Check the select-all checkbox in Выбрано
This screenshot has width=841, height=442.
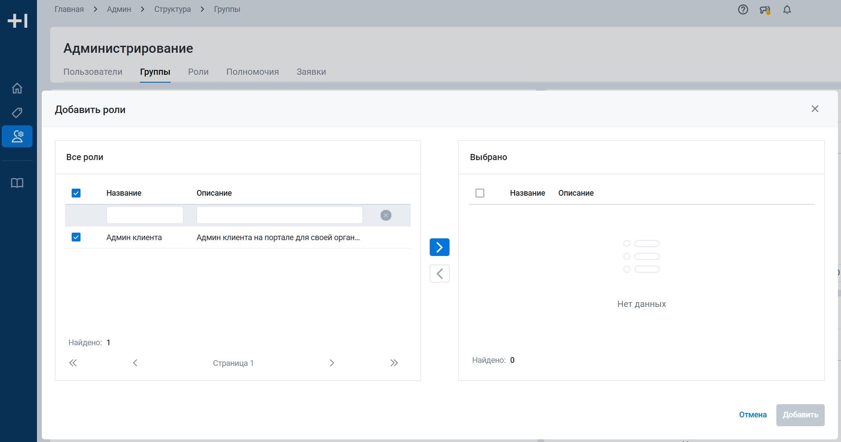click(x=480, y=193)
